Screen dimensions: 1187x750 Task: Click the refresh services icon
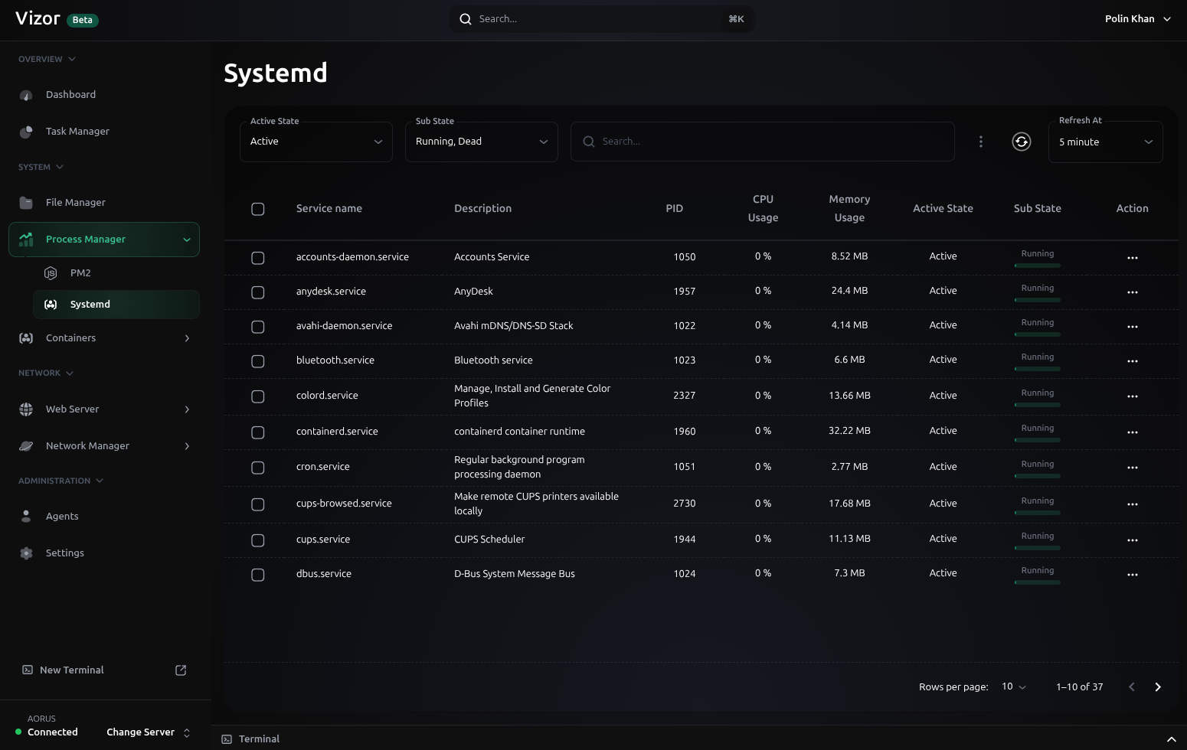(x=1022, y=142)
